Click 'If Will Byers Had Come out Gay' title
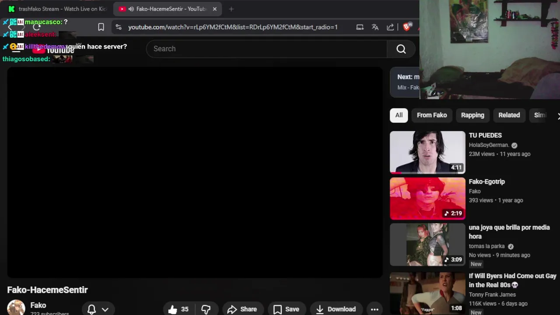Image resolution: width=560 pixels, height=315 pixels. 513,280
